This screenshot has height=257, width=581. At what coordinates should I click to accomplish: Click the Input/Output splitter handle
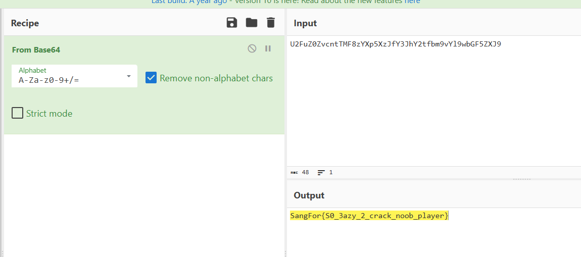(x=522, y=179)
